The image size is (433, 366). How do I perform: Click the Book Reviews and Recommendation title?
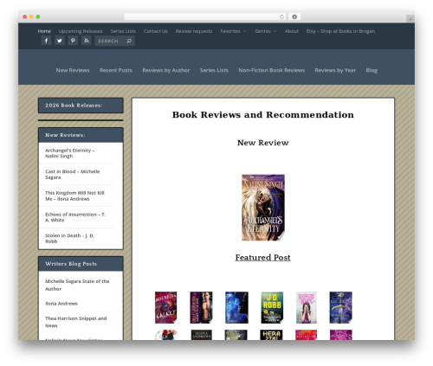(x=263, y=115)
